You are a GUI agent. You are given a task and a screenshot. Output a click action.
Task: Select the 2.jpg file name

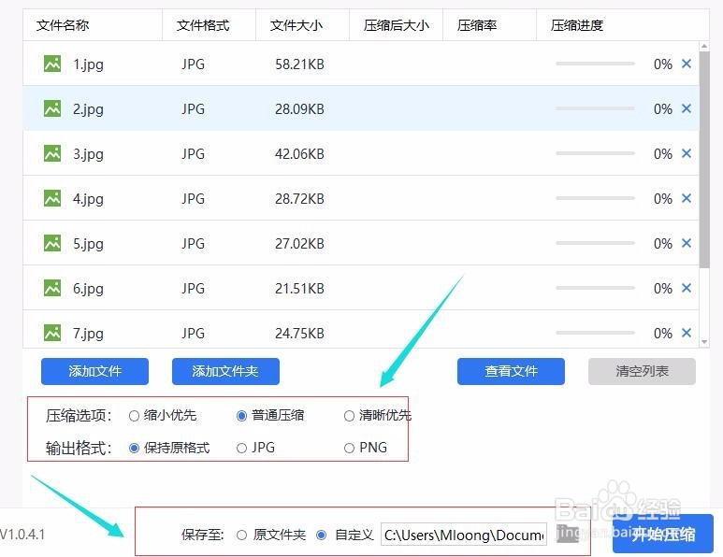pyautogui.click(x=88, y=109)
